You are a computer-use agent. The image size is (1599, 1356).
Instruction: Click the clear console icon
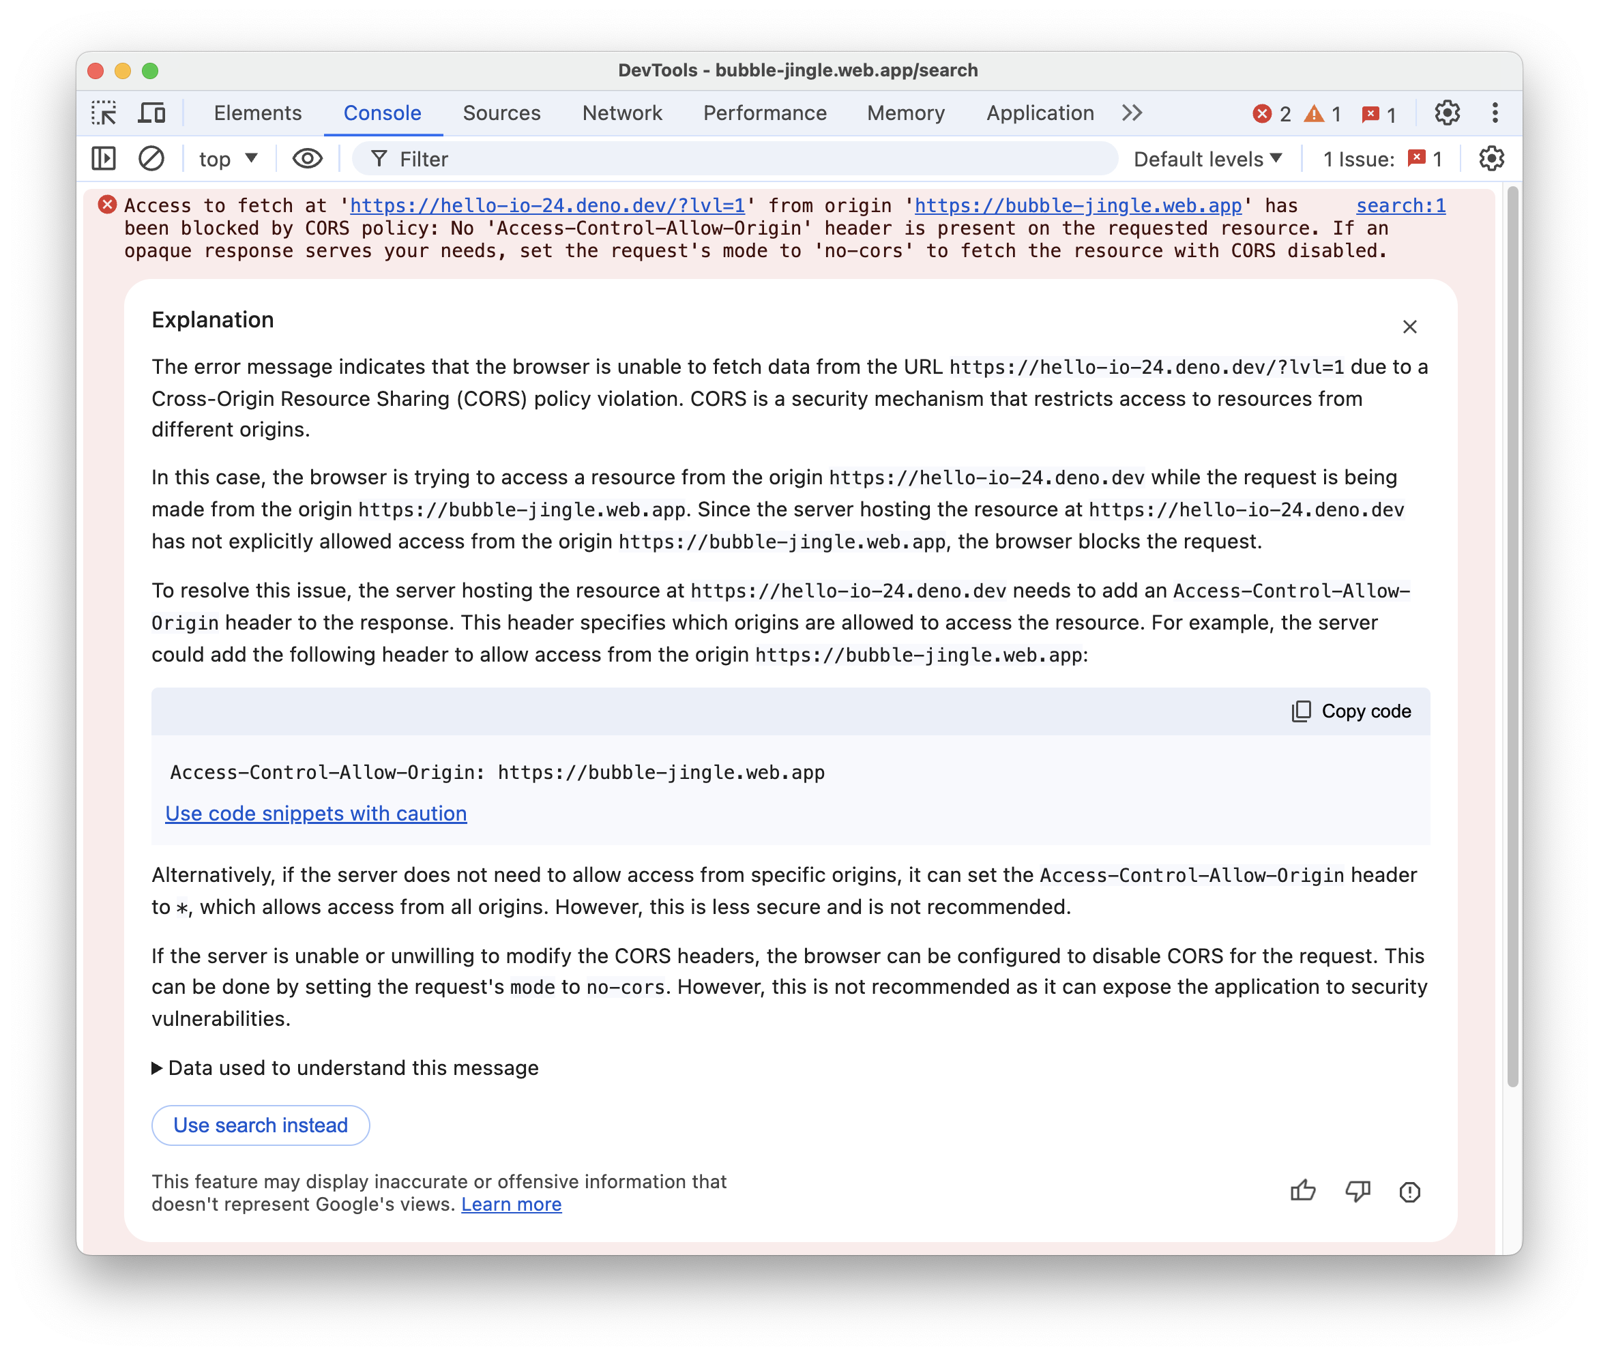(151, 160)
